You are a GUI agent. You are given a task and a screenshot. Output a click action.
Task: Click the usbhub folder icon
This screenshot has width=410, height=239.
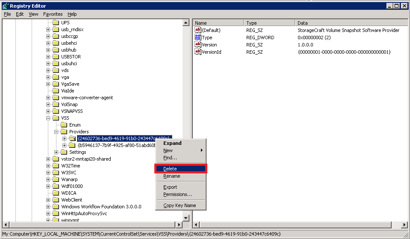coord(56,49)
